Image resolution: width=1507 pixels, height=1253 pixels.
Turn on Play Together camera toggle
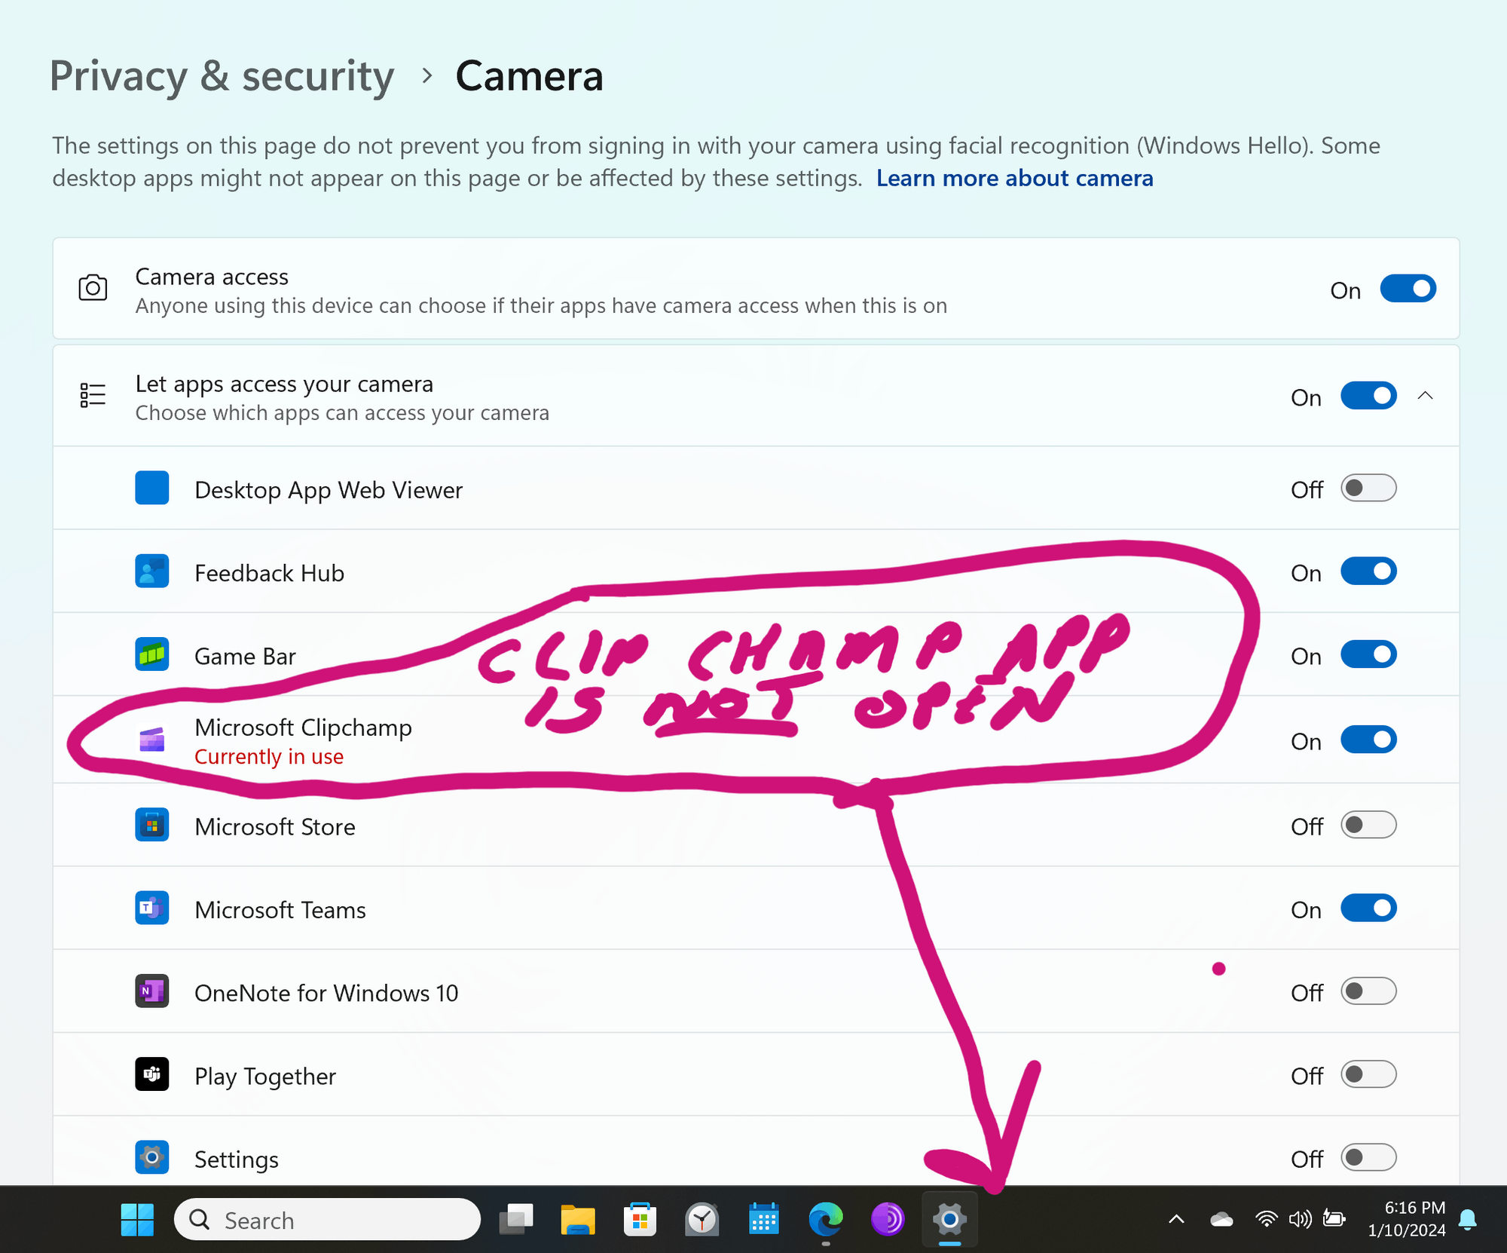click(x=1368, y=1074)
